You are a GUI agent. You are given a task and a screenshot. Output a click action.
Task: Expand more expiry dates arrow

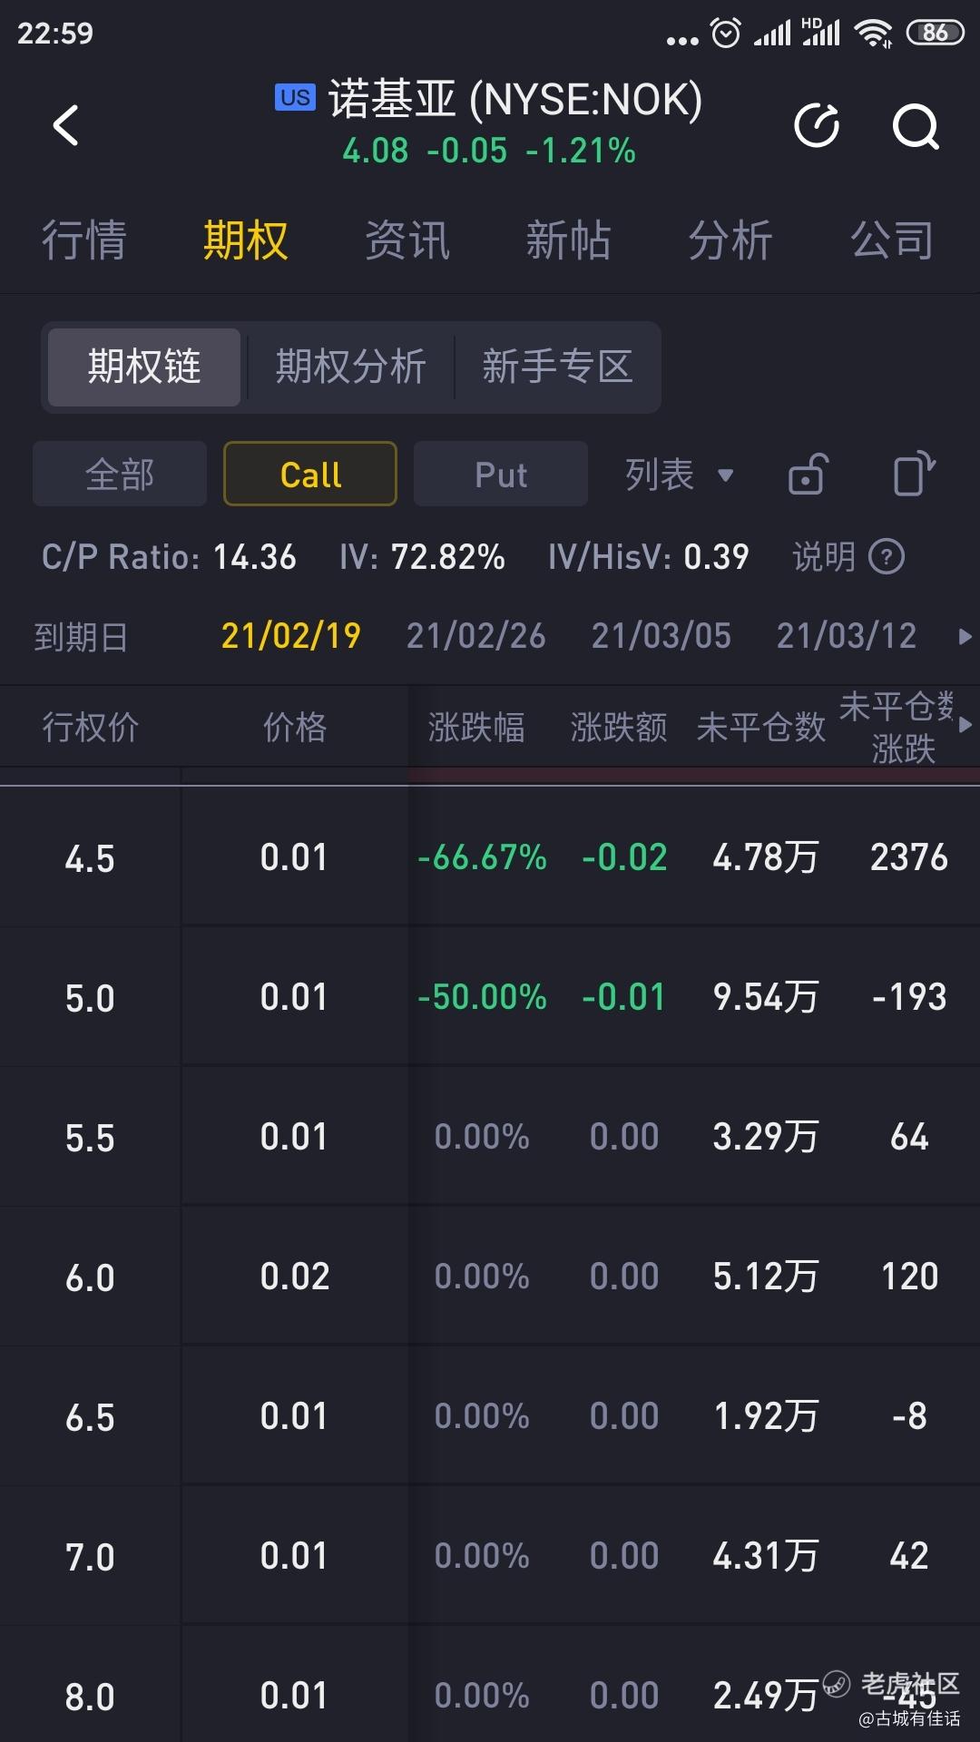(965, 637)
